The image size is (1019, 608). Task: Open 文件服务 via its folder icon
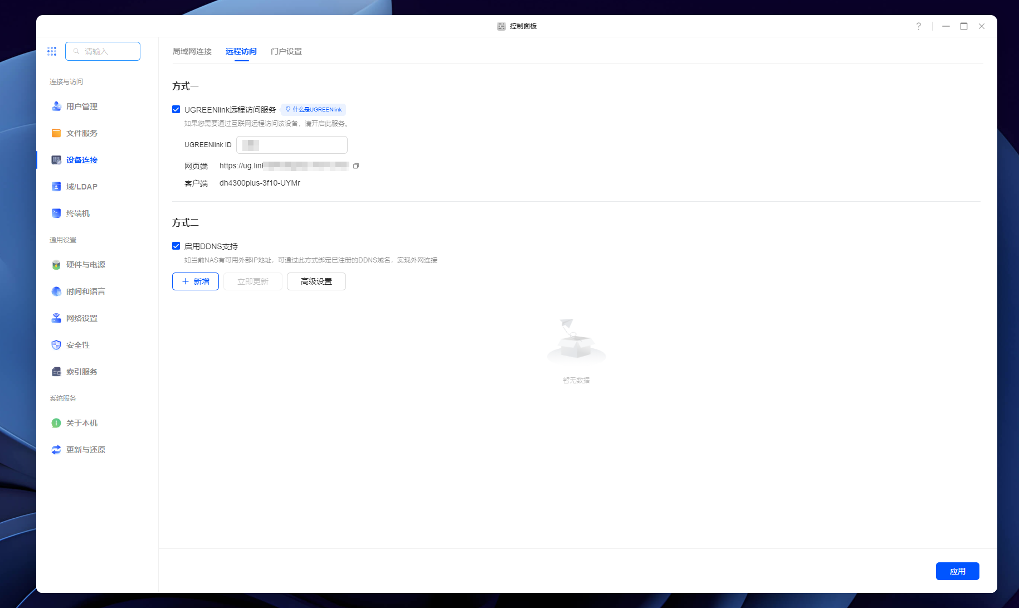click(56, 133)
